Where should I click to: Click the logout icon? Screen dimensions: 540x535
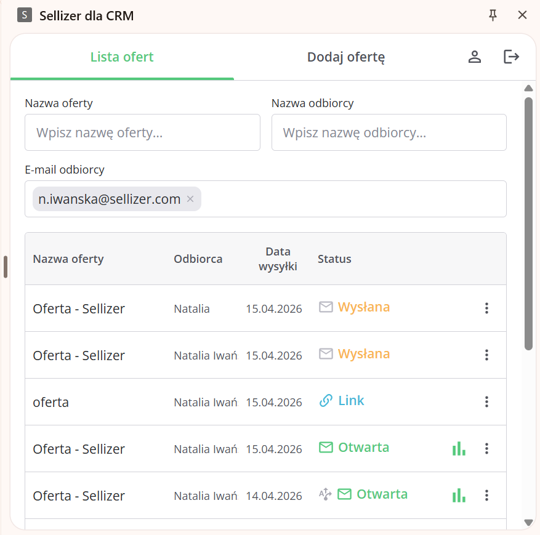click(x=511, y=57)
